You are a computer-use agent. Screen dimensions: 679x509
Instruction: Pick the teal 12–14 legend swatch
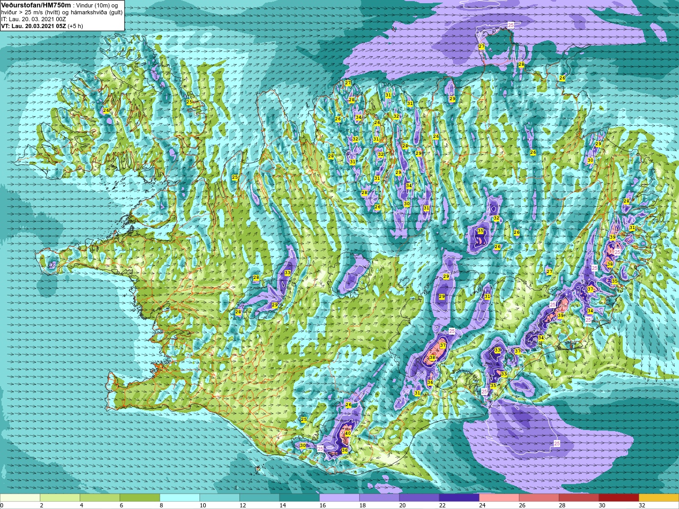259,497
